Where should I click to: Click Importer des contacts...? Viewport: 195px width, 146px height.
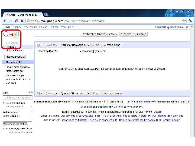point(18,79)
